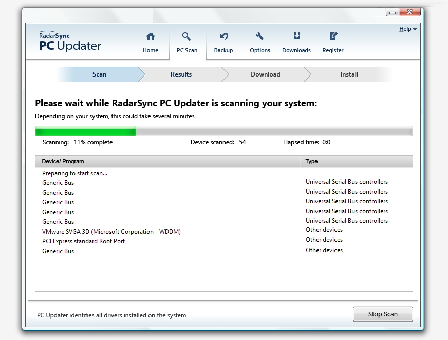Click the Scan step tab
The width and height of the screenshot is (448, 340).
point(99,74)
